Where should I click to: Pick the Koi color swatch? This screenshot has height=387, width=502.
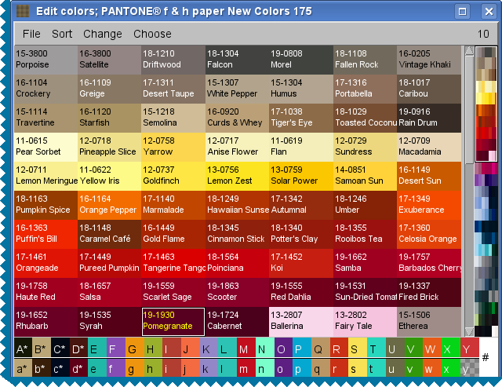[x=301, y=263]
